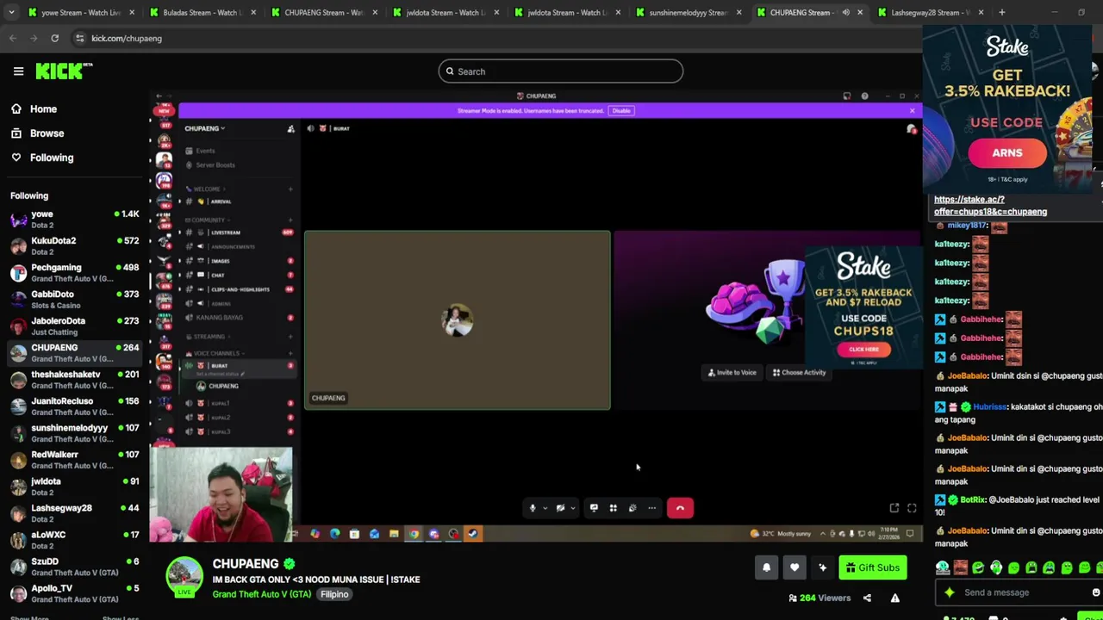Open the CLIPS-AND-HIGHLIGHTS Discord channel
The width and height of the screenshot is (1103, 620).
[237, 289]
